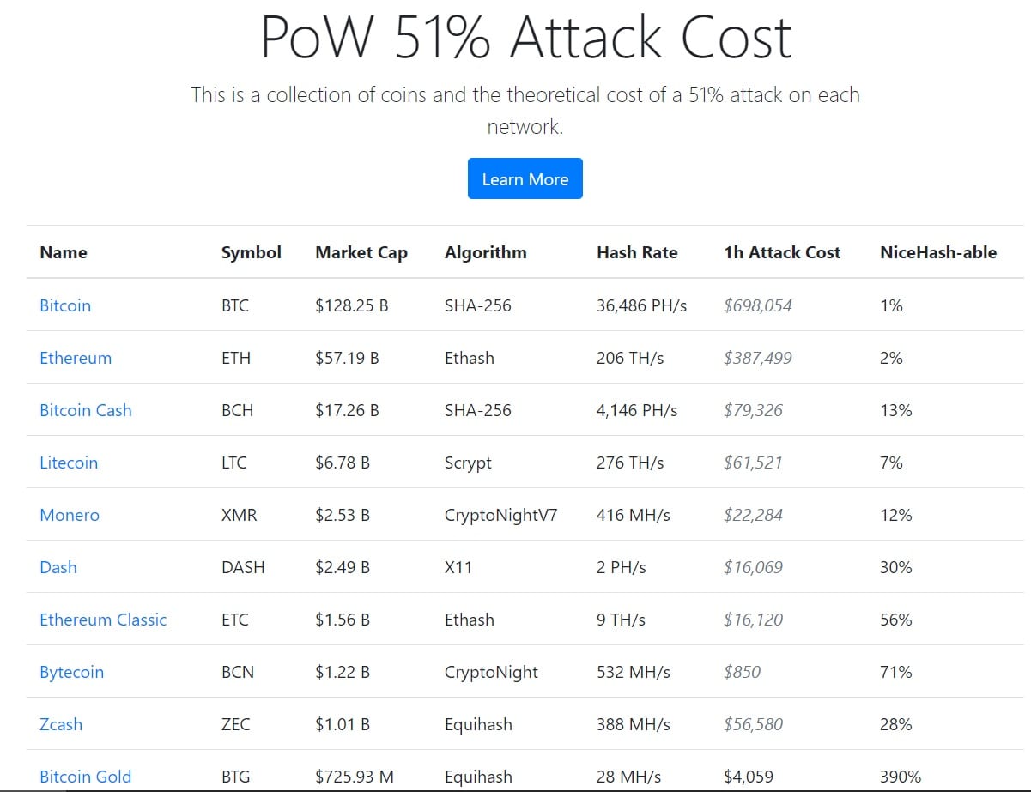Open the Bitcoin Gold link
The image size is (1031, 792).
coord(86,777)
